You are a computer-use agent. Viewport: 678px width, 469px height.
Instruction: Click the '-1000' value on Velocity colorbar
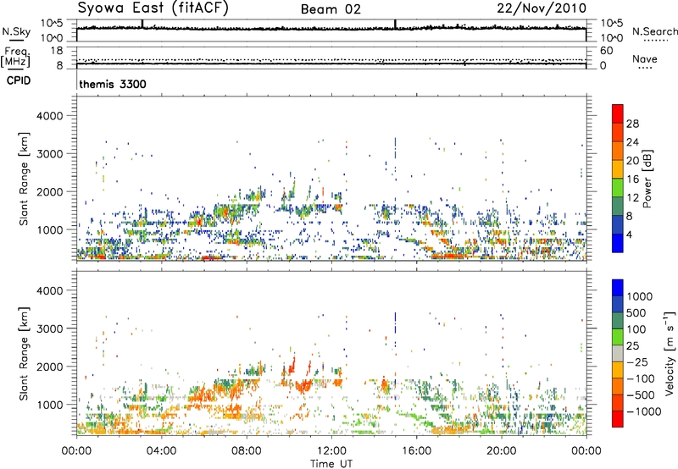pos(643,411)
